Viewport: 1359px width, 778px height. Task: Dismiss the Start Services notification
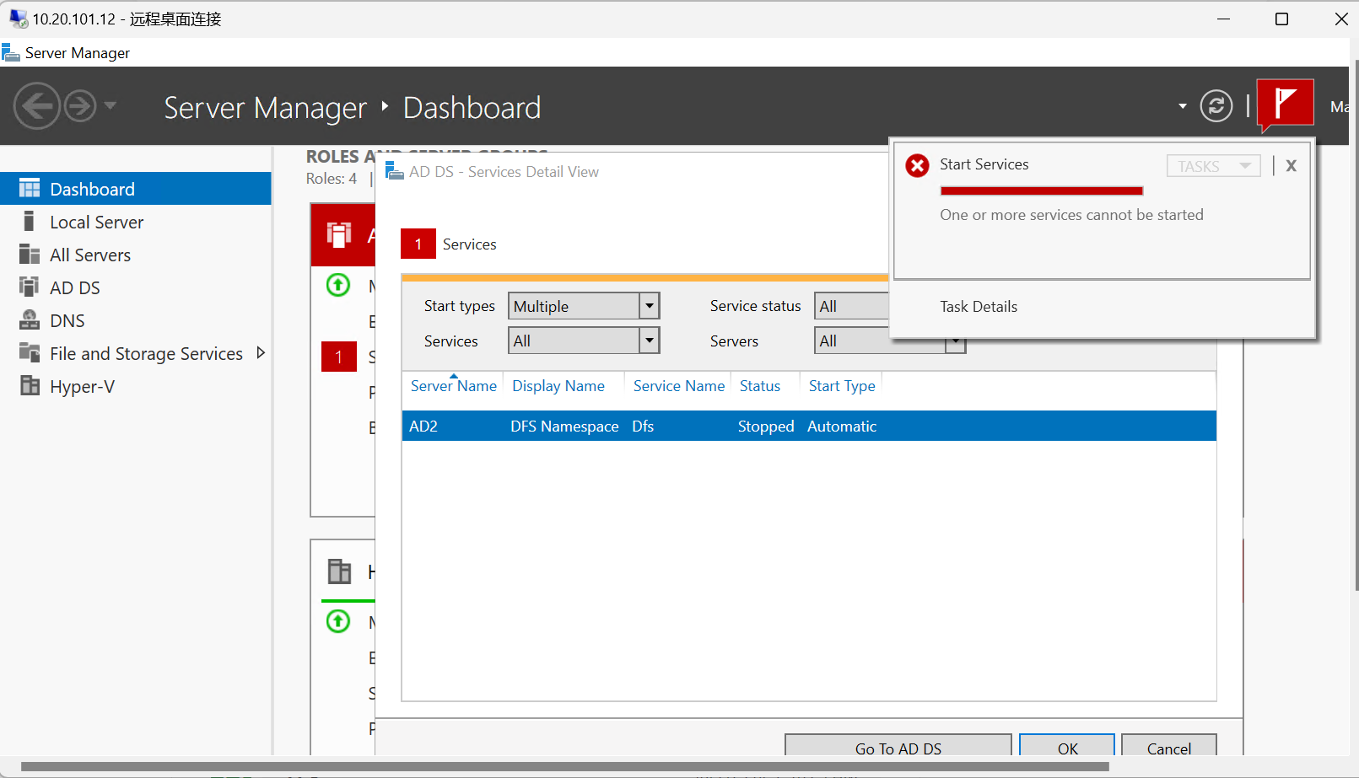point(1291,166)
